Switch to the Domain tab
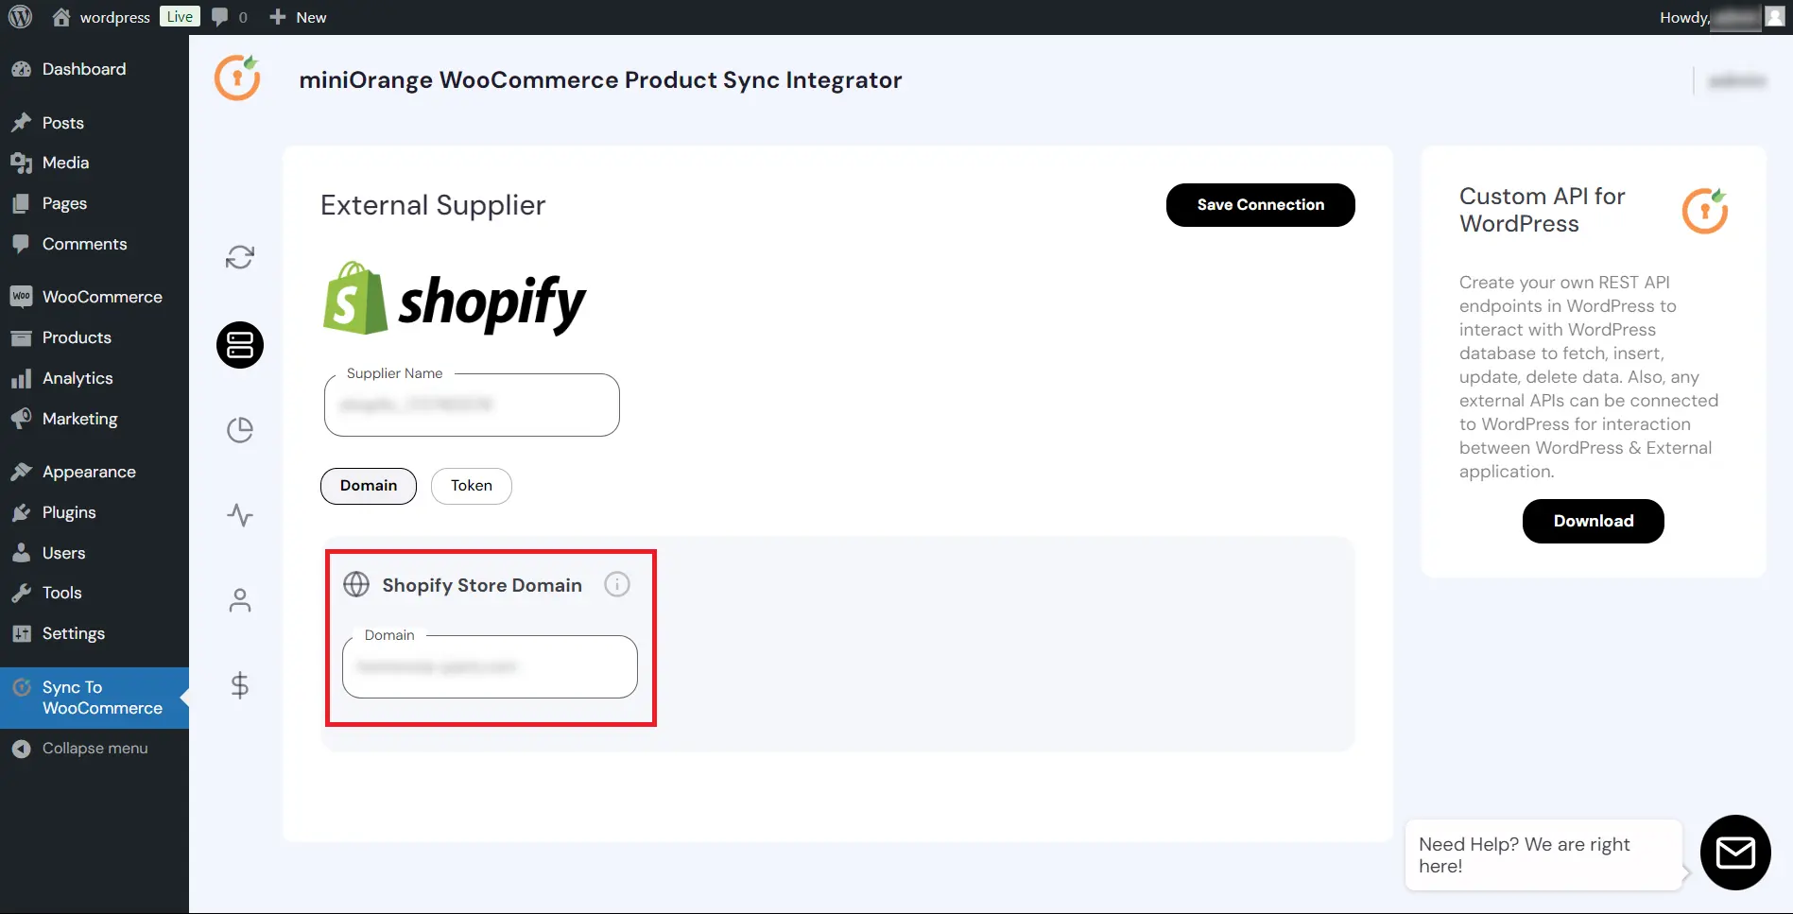1793x914 pixels. [369, 486]
